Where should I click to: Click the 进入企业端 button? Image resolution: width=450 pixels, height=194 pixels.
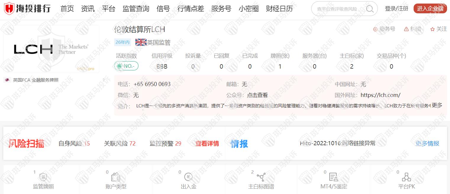(x=430, y=9)
